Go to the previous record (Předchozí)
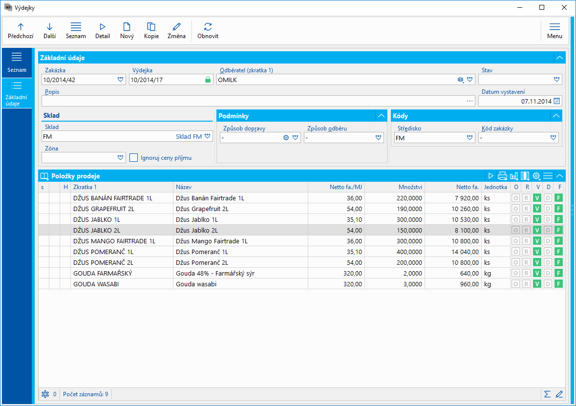This screenshot has width=576, height=406. tap(21, 30)
